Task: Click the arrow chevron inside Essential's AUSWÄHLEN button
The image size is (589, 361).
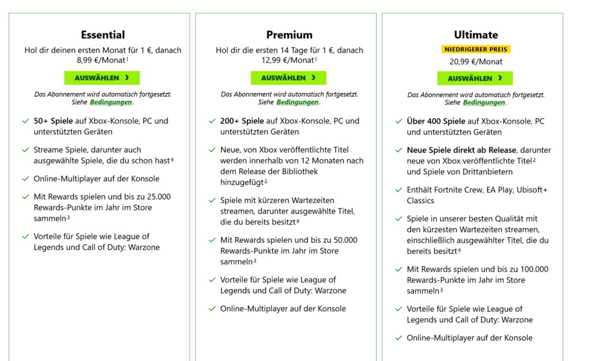Action: (126, 78)
